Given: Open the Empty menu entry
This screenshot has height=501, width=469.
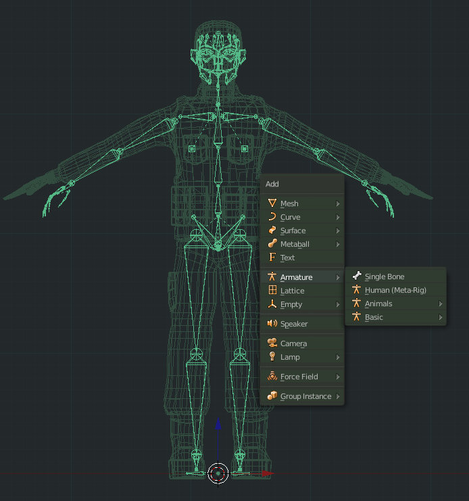Looking at the screenshot, I should tap(302, 304).
